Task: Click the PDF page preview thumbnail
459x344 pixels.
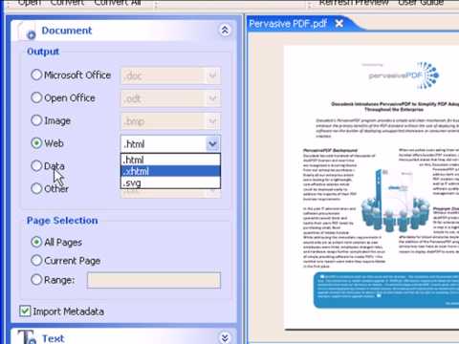Action: click(x=371, y=187)
